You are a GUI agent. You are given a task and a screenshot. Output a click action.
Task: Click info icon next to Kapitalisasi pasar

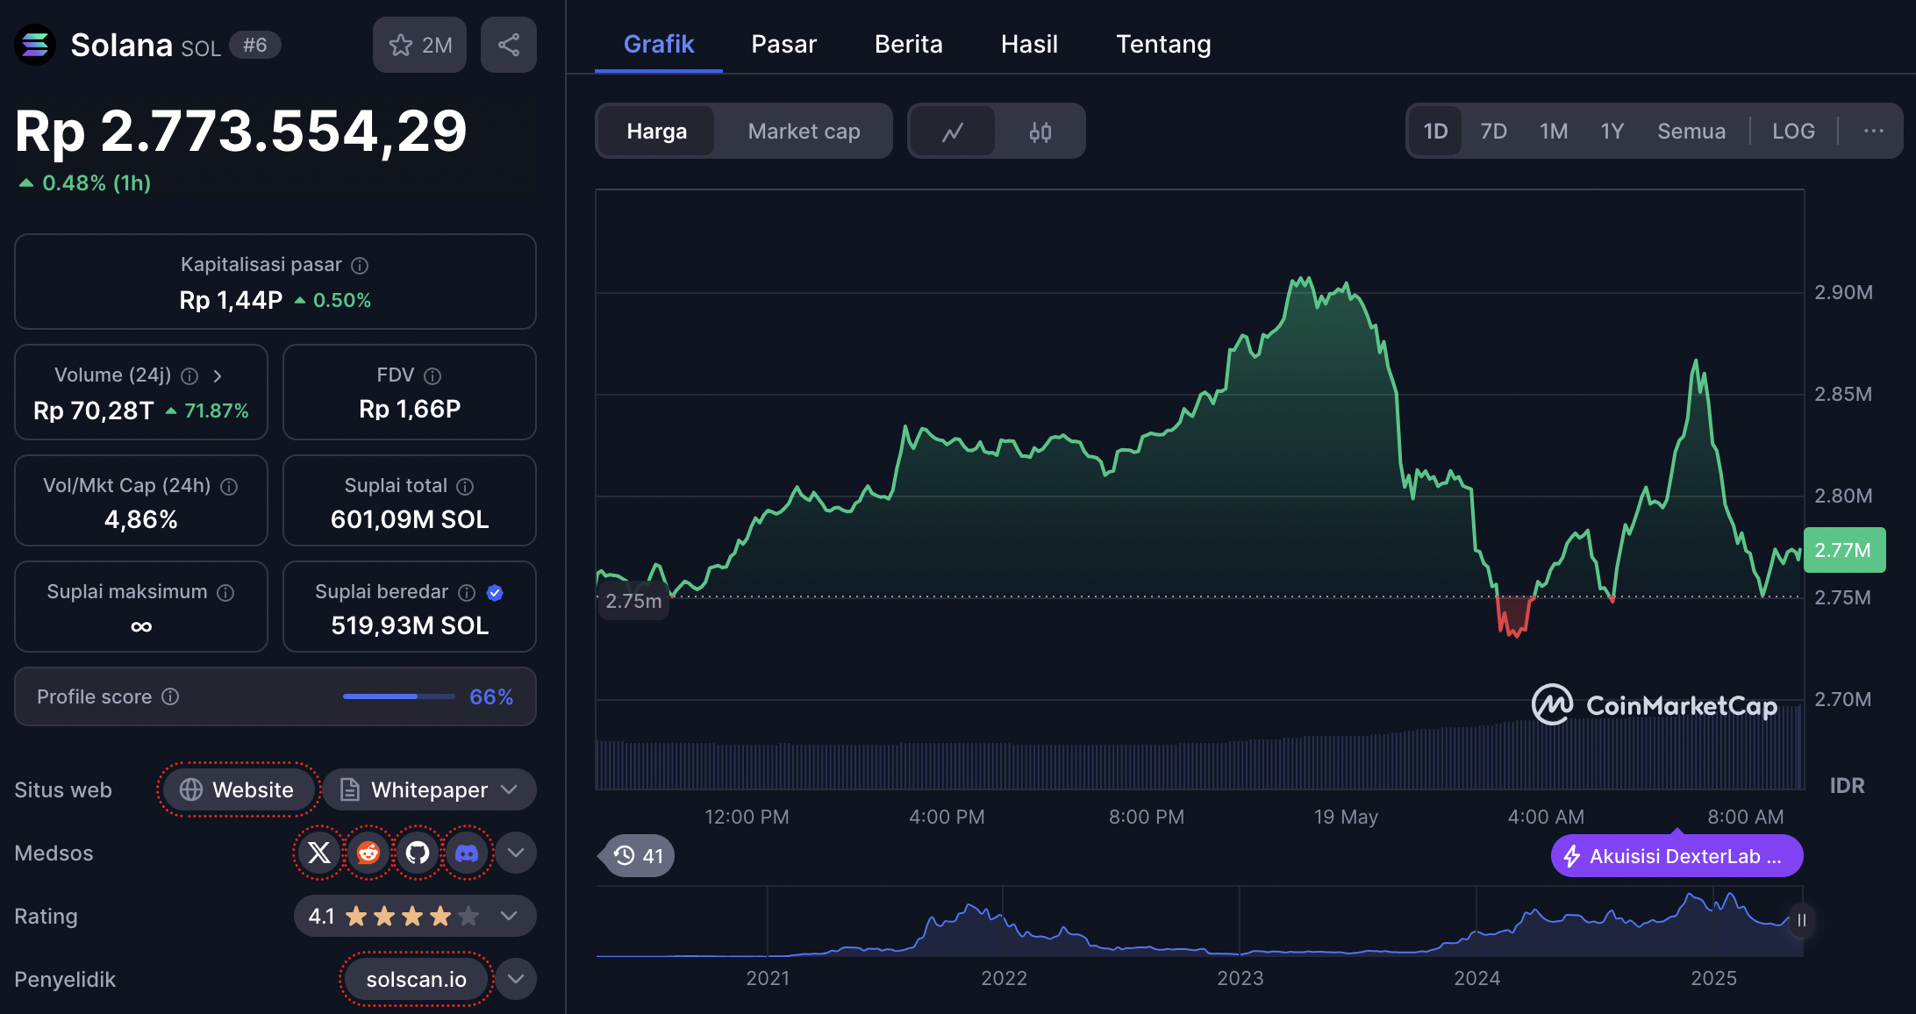click(360, 265)
